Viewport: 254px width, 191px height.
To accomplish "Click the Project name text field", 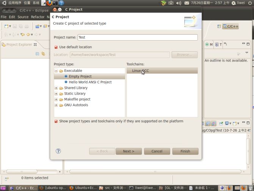I will coord(137,38).
